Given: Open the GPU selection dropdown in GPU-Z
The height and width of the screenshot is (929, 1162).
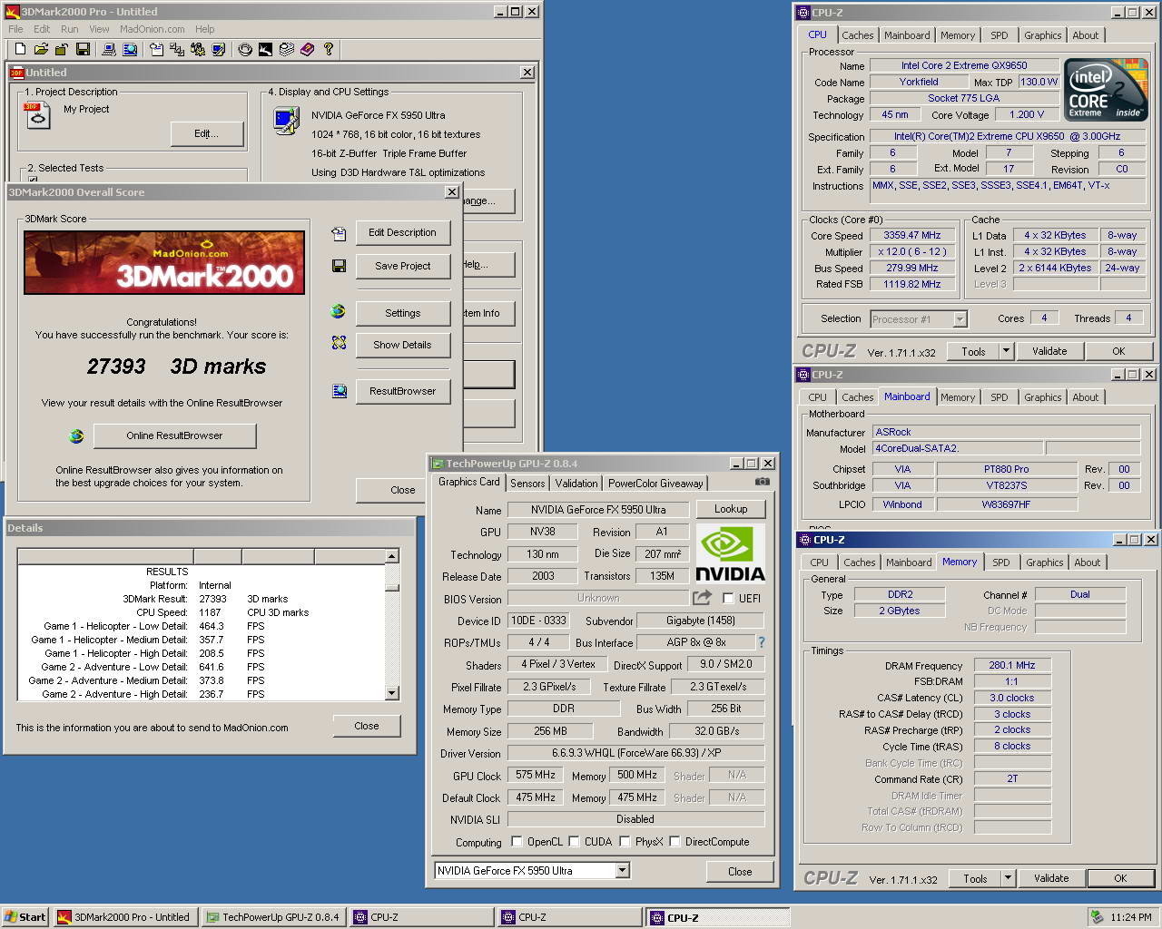Looking at the screenshot, I should click(622, 871).
